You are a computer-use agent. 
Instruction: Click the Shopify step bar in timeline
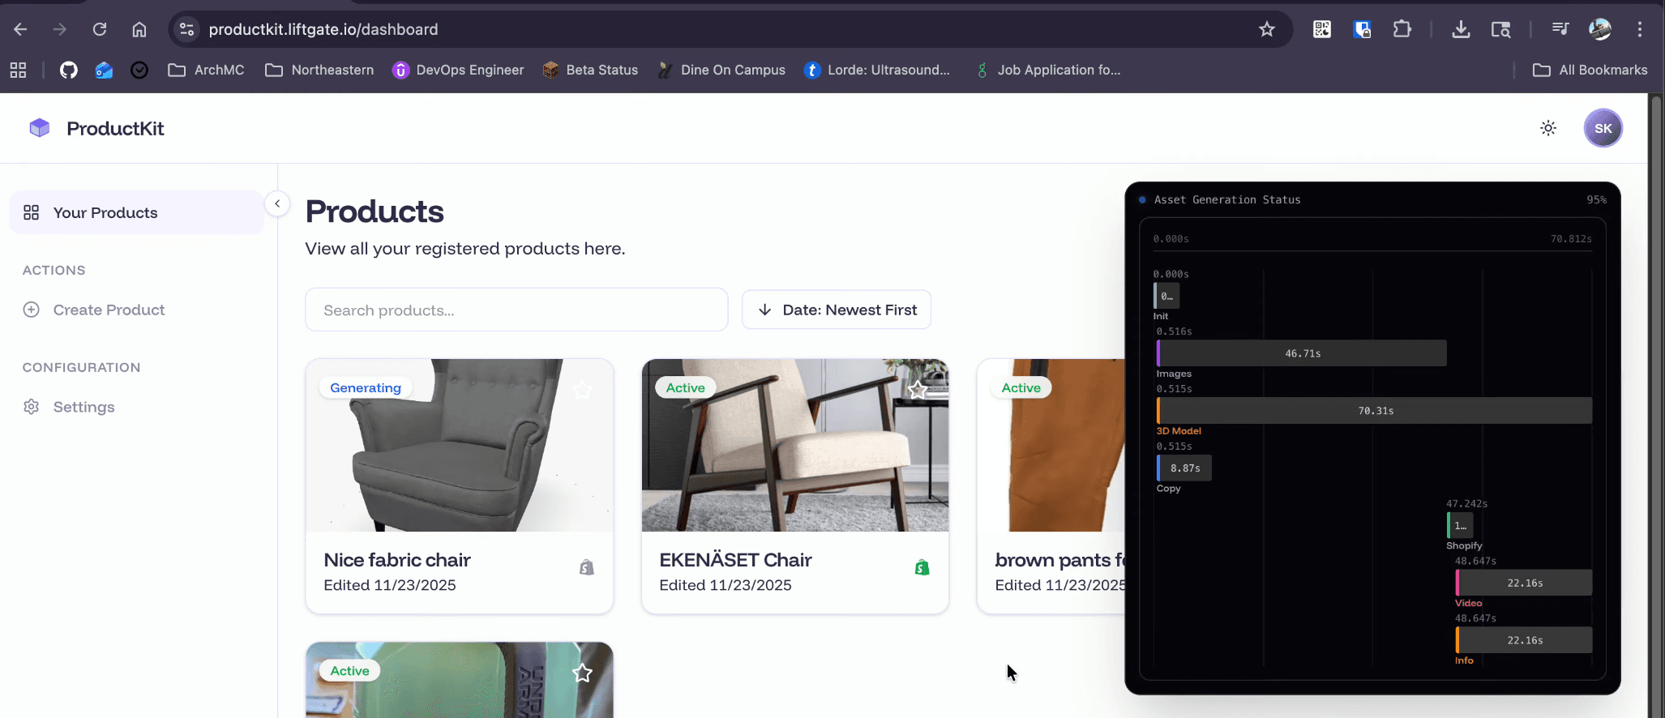[1460, 526]
